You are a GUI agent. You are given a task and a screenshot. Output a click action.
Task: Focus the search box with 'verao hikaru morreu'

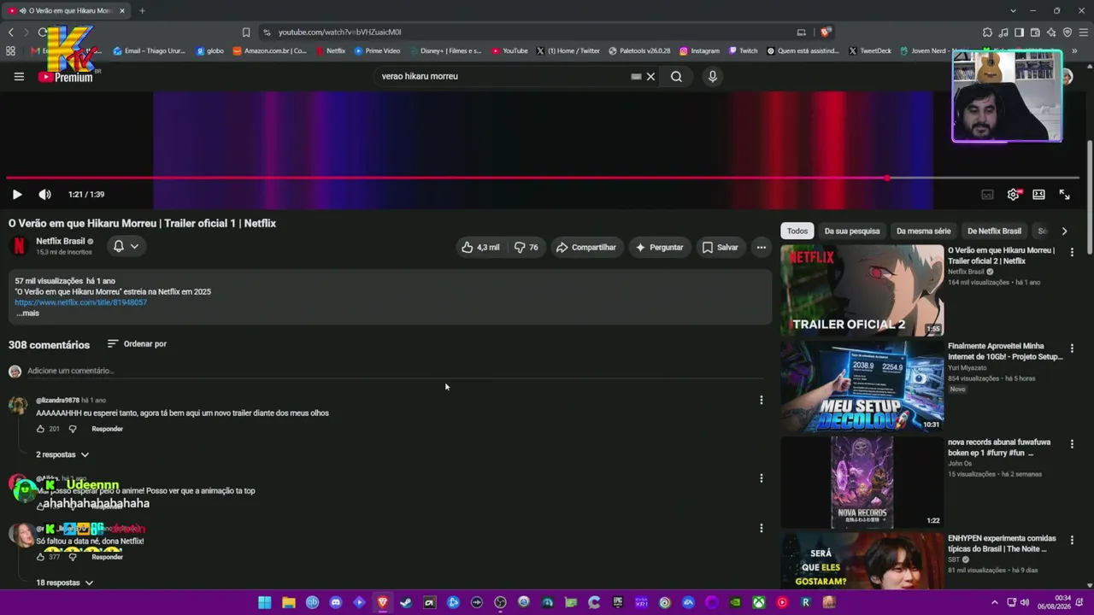[x=504, y=76]
